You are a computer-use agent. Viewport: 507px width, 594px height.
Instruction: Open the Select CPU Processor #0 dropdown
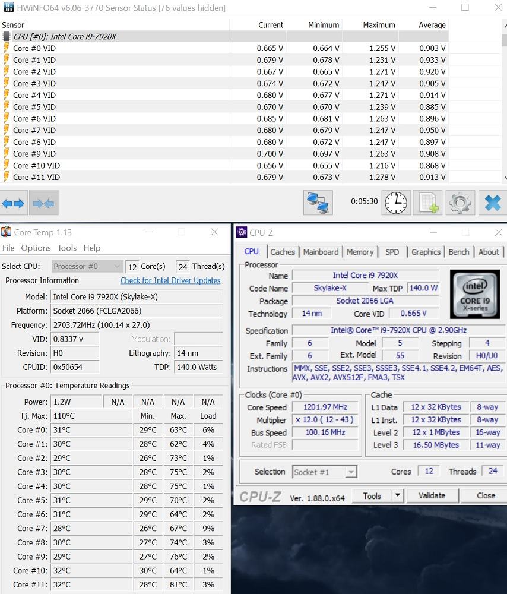coord(87,266)
